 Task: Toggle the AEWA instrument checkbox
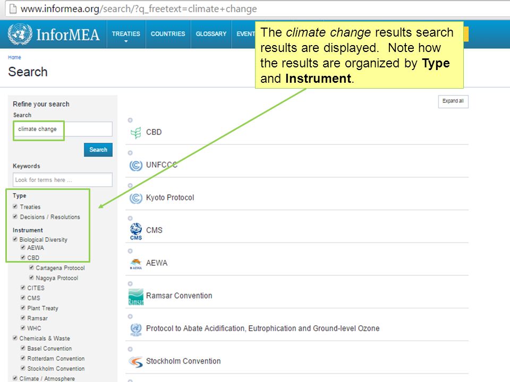23,247
